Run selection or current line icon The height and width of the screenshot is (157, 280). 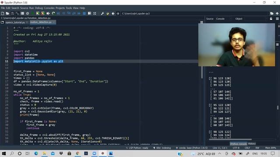[x=48, y=14]
